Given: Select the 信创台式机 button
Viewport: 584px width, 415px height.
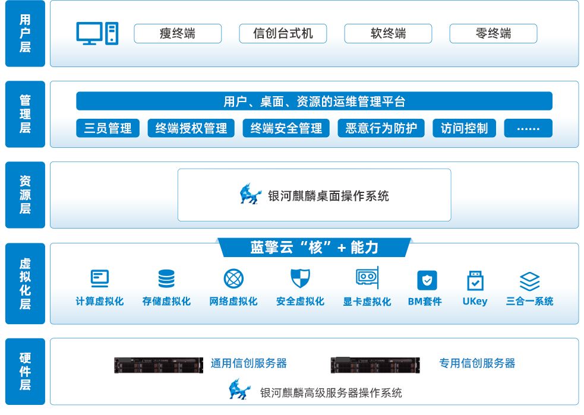Looking at the screenshot, I should [283, 34].
